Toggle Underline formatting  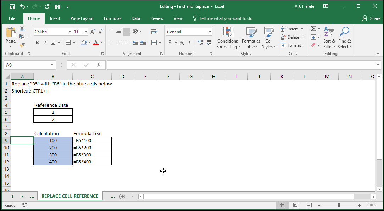(x=53, y=43)
